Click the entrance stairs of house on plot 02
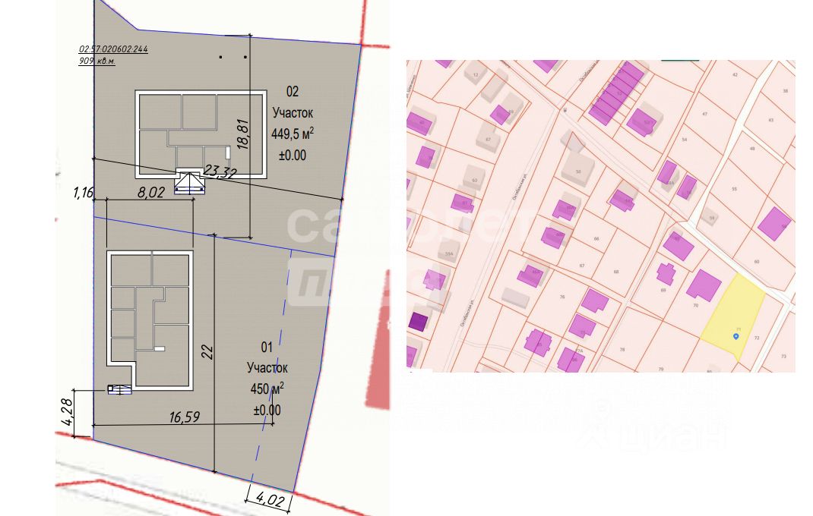Screen dimensions: 813x516 pos(190,182)
